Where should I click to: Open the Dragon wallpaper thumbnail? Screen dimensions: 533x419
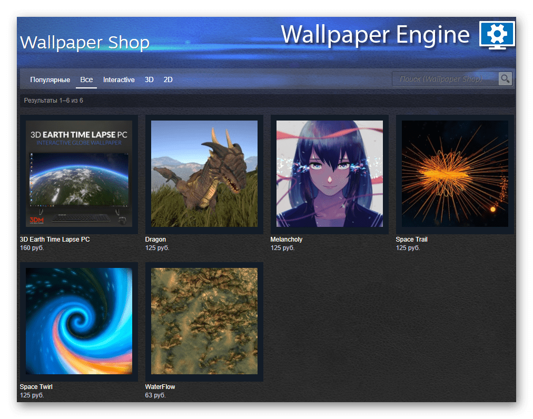[204, 174]
